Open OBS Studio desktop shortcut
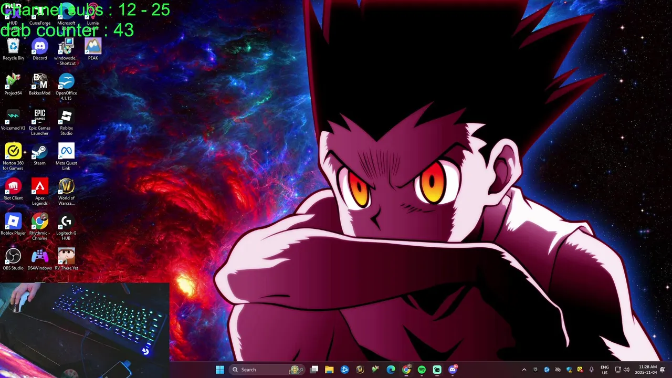Image resolution: width=672 pixels, height=378 pixels. (x=13, y=260)
